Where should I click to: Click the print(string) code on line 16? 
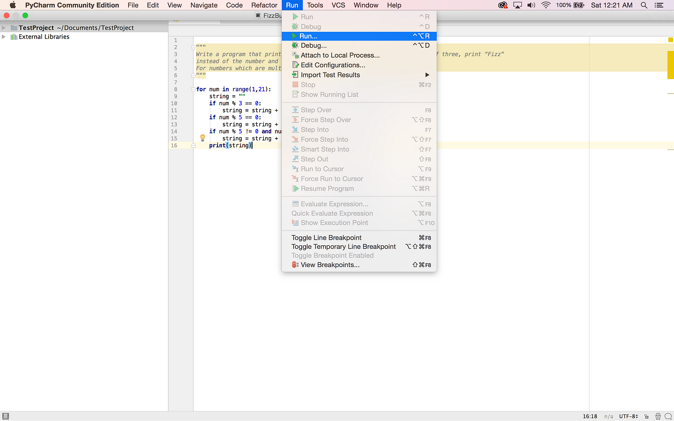(x=231, y=145)
